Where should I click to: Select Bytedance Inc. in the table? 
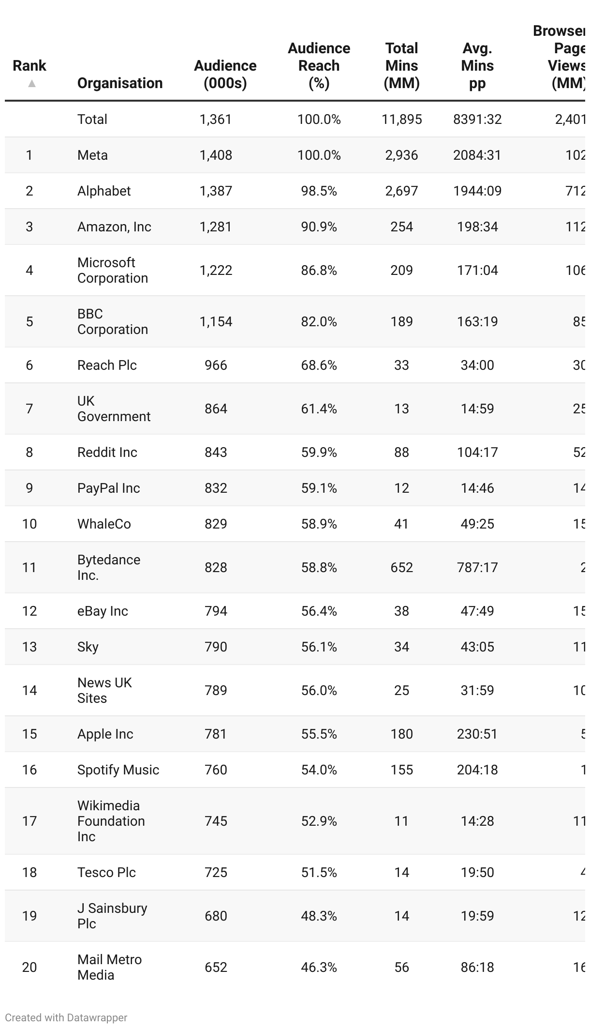(x=109, y=567)
